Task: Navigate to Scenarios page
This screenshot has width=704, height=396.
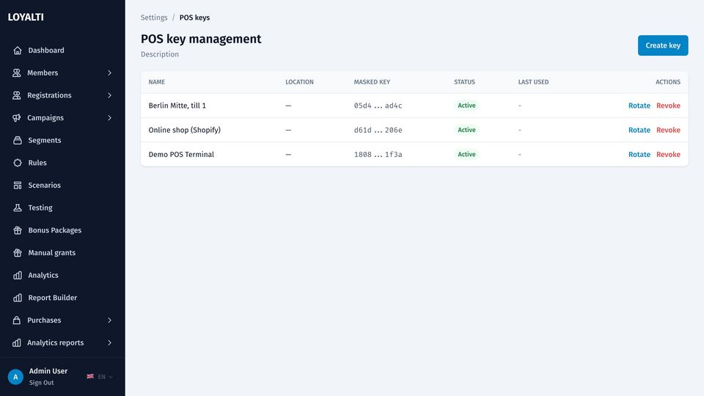Action: tap(62, 185)
